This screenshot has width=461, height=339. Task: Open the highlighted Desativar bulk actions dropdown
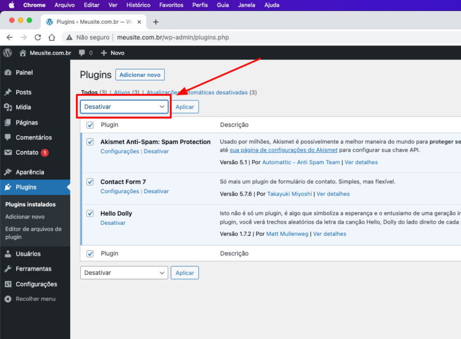123,107
